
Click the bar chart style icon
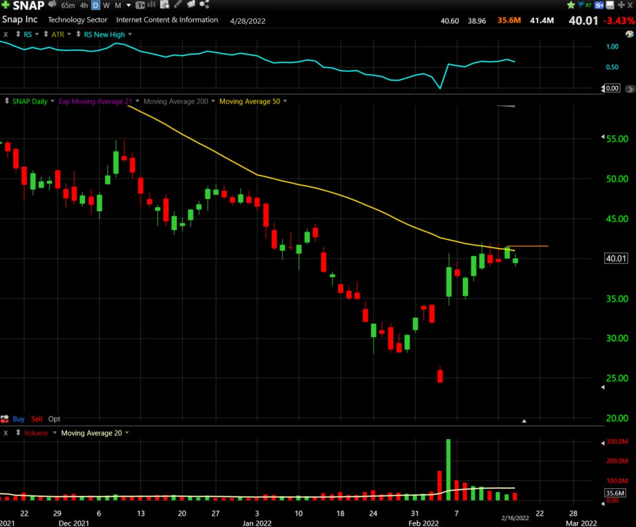[x=151, y=5]
